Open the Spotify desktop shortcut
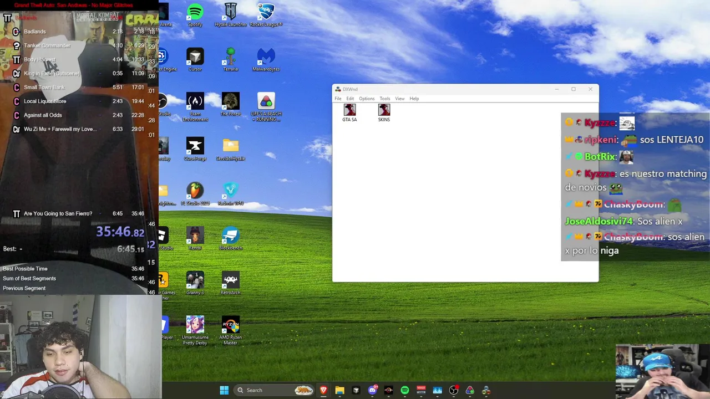 pos(195,15)
